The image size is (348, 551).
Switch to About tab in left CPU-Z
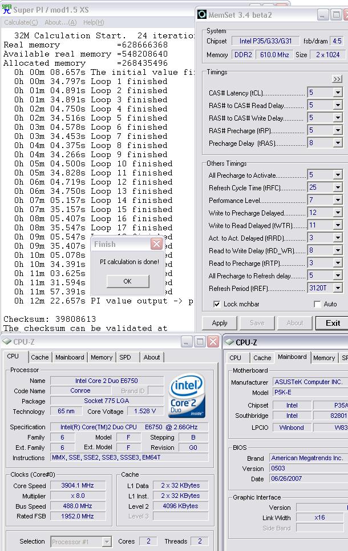pos(152,357)
